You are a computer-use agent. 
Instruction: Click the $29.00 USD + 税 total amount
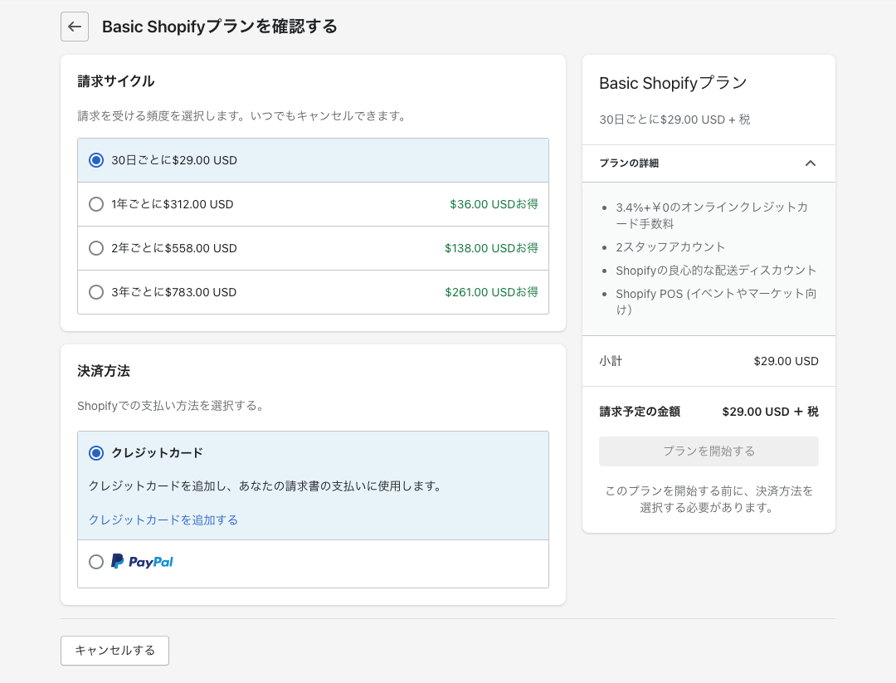[x=770, y=412]
